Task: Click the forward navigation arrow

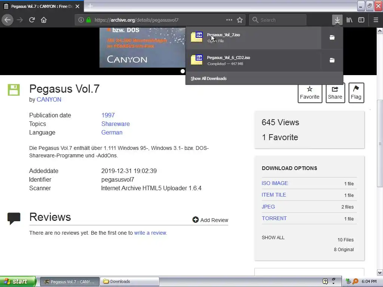Action: click(20, 20)
